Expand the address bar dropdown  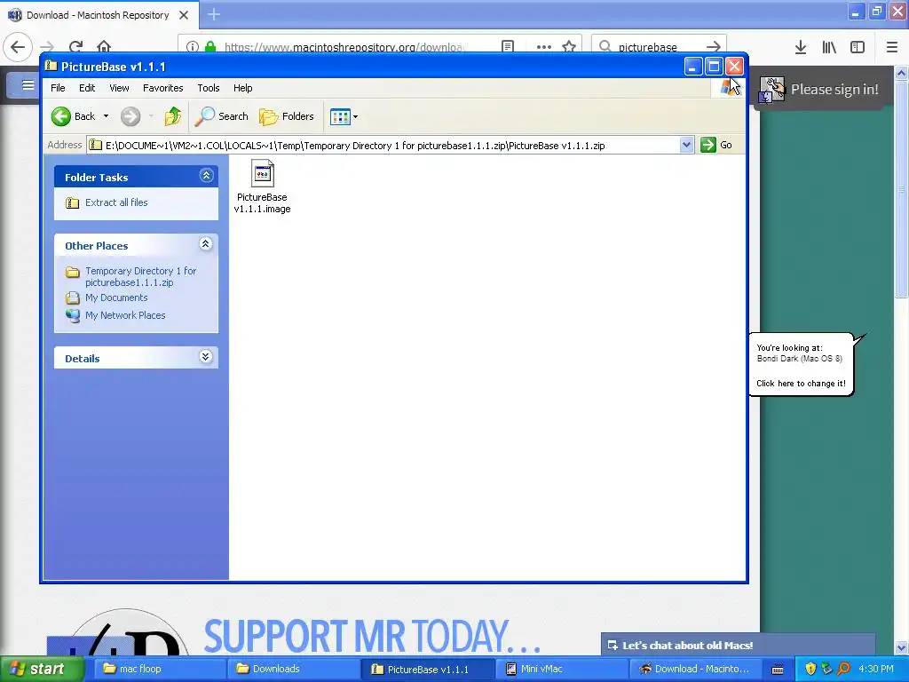point(686,145)
